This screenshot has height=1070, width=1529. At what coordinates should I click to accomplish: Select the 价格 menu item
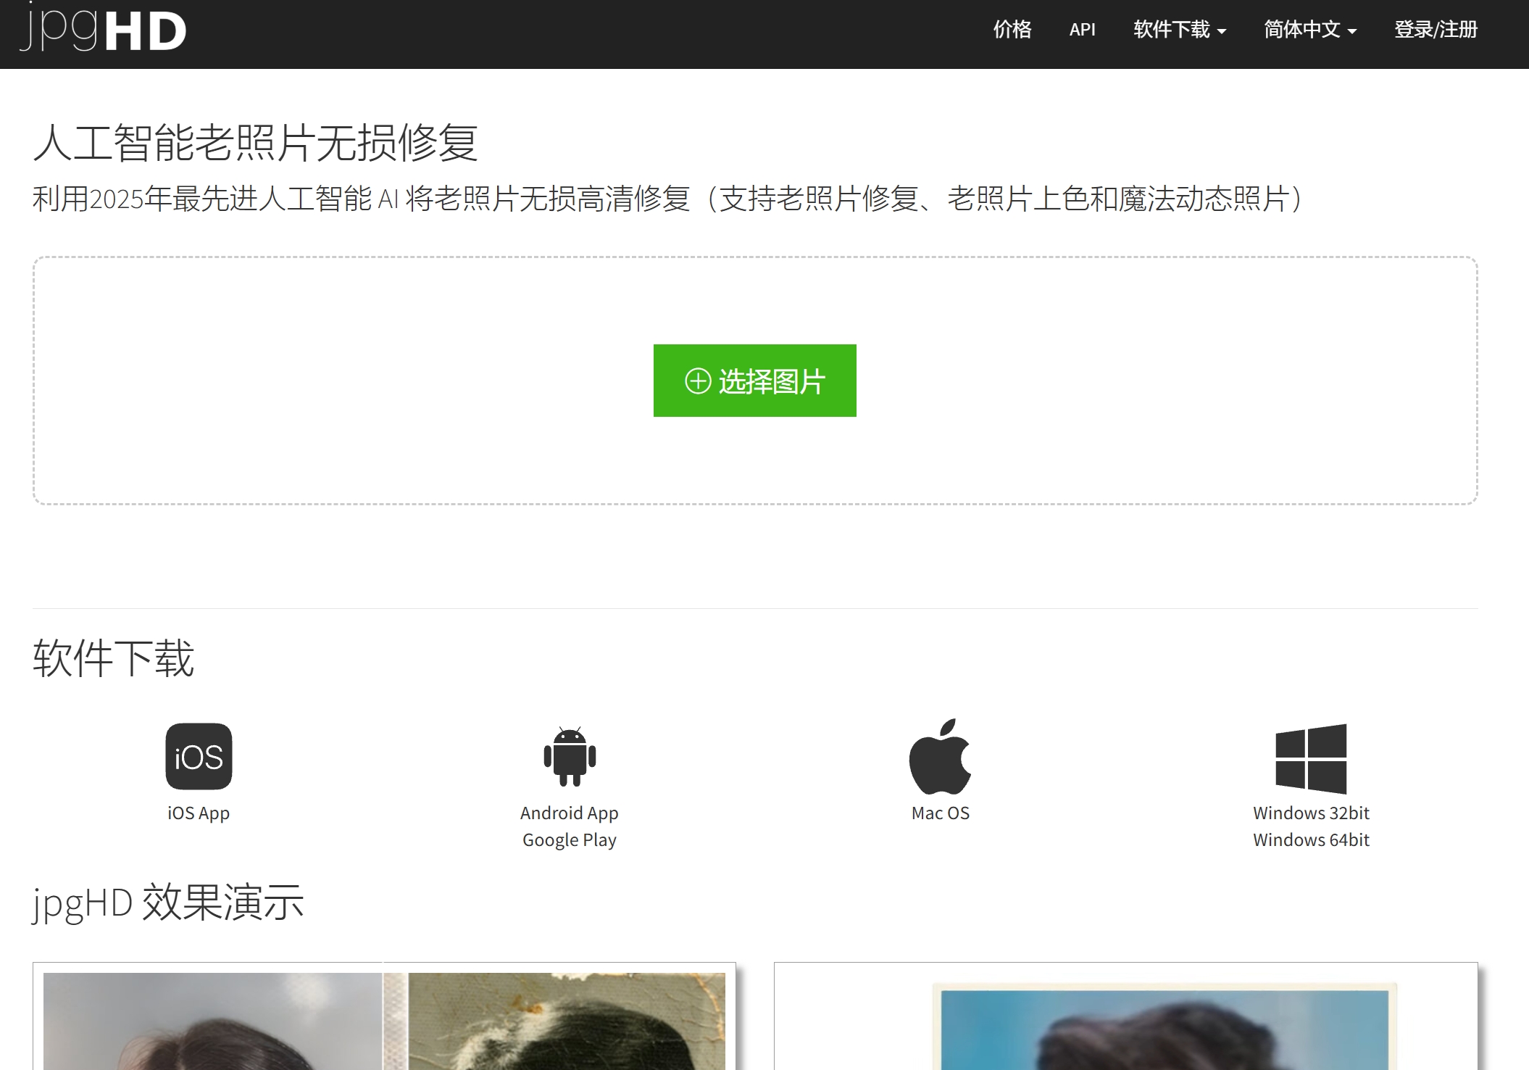(x=1012, y=30)
